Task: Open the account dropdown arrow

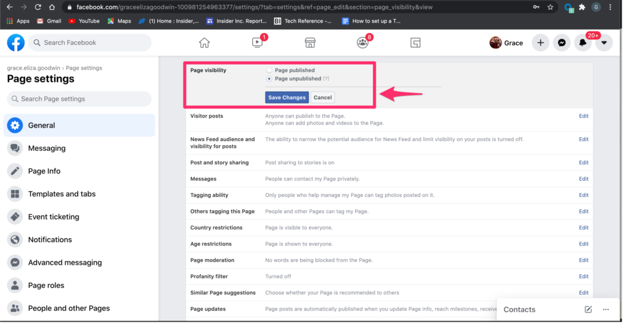Action: pyautogui.click(x=604, y=42)
